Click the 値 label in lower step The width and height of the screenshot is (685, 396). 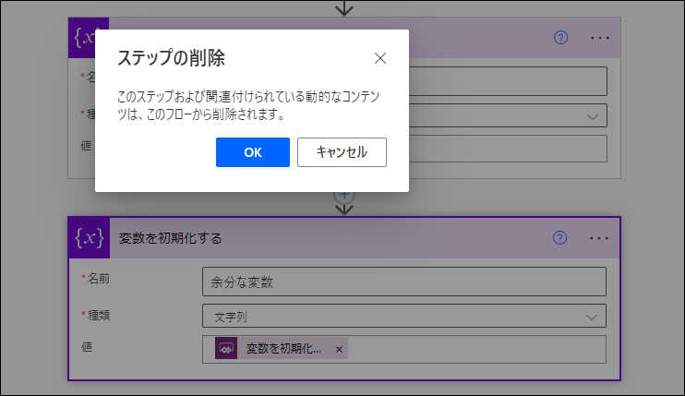click(x=87, y=347)
